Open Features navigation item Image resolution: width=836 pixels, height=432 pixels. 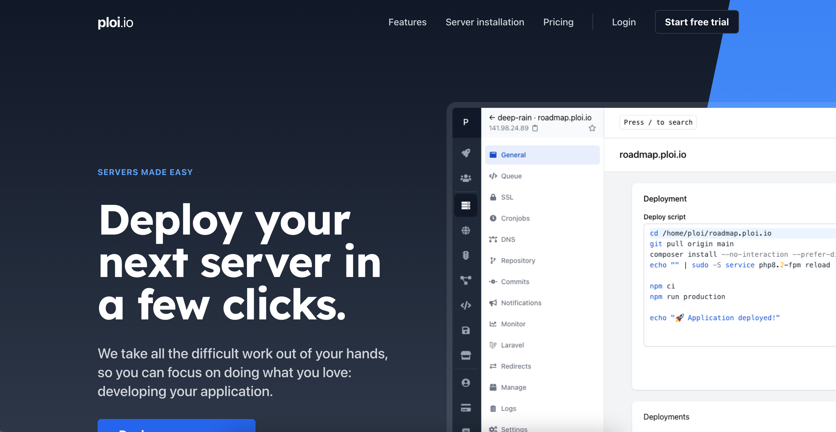coord(407,22)
